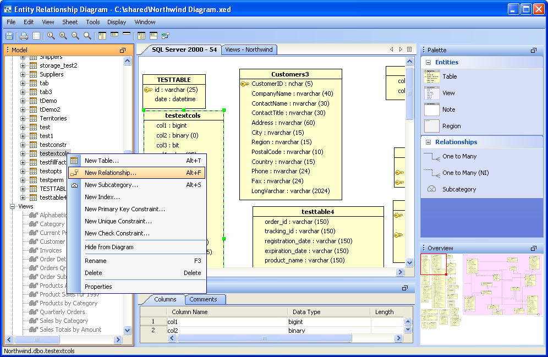This screenshot has height=357, width=548.
Task: Click the Zoom In magnifier icon
Action: (63, 36)
